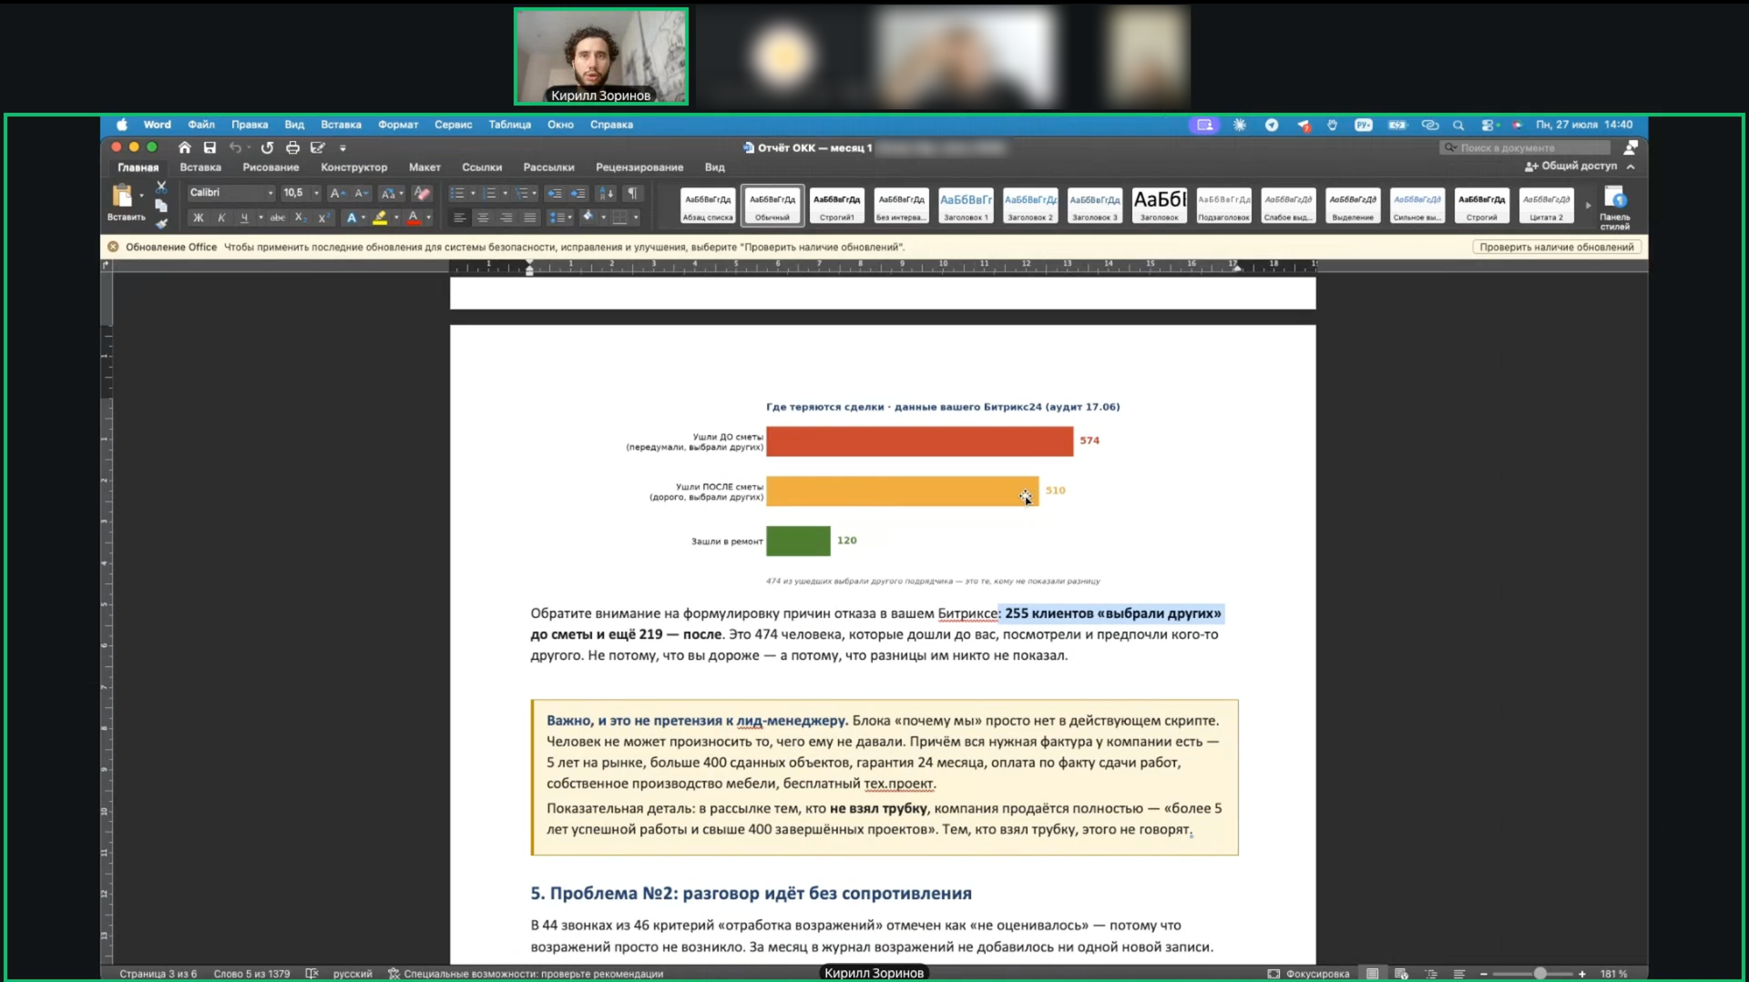Switch to outline view in status bar

click(x=1430, y=973)
